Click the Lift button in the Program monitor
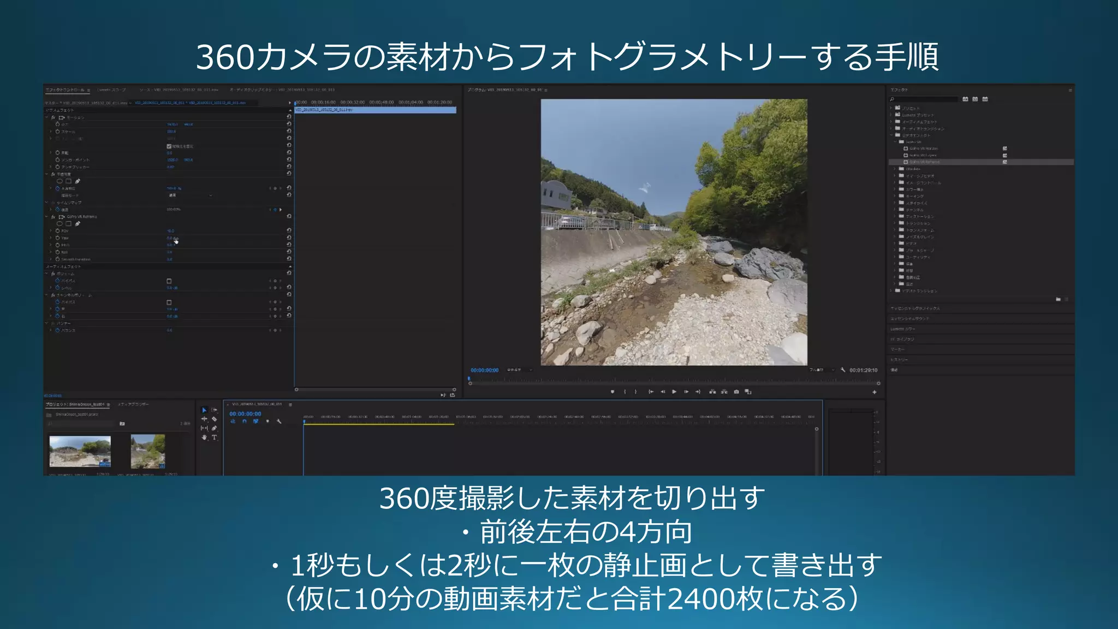Image resolution: width=1118 pixels, height=629 pixels. point(712,391)
